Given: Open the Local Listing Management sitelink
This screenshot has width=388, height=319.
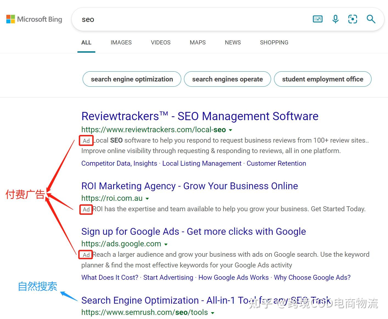Looking at the screenshot, I should click(202, 163).
